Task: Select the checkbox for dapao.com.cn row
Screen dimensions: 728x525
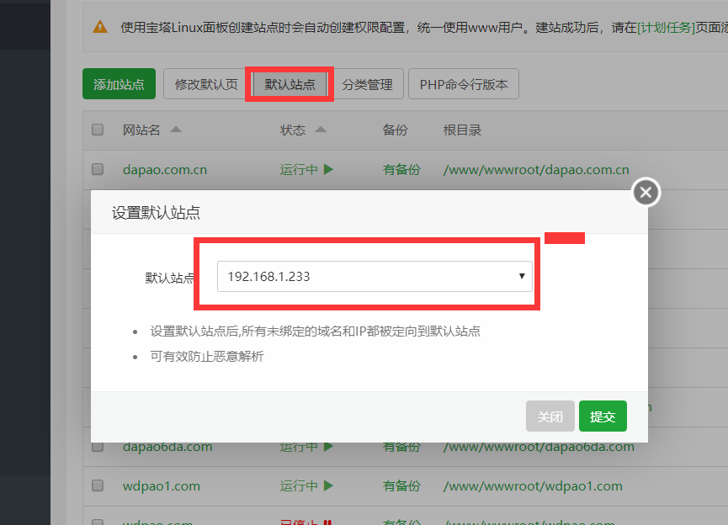Action: pos(97,169)
